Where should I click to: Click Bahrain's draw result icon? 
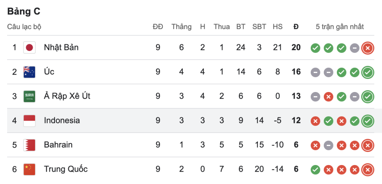pyautogui.click(x=328, y=145)
